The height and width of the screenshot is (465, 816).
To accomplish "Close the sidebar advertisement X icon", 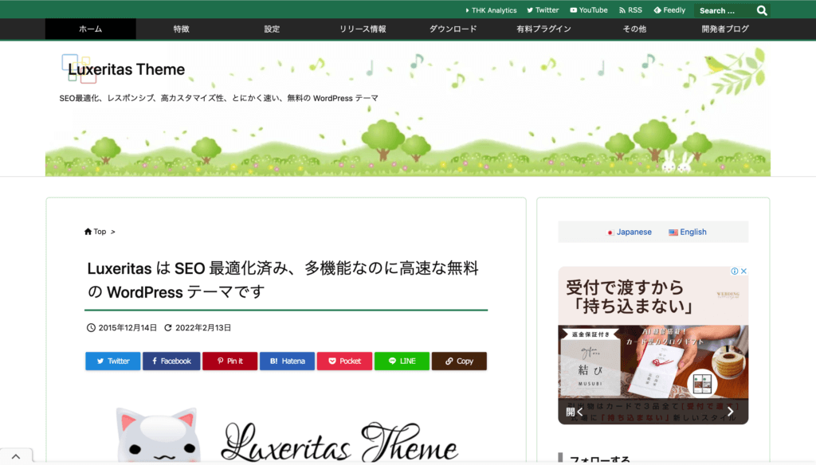I will [743, 271].
